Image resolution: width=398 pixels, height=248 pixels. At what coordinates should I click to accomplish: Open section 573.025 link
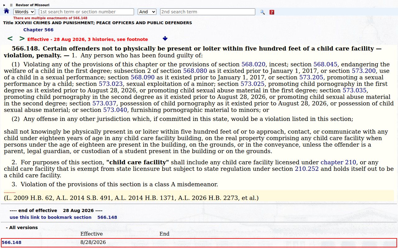pos(252,84)
